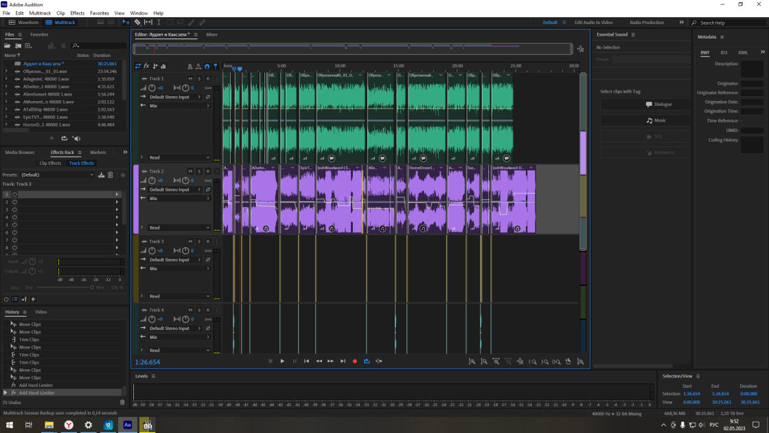This screenshot has width=769, height=433.
Task: Select the Razor tool in the toolbar
Action: pyautogui.click(x=137, y=22)
